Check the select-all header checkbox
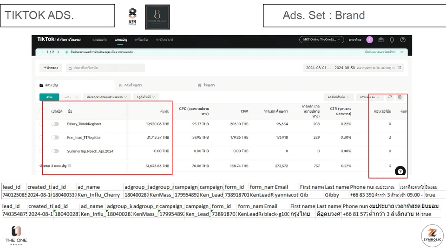The height and width of the screenshot is (249, 446). pyautogui.click(x=41, y=111)
